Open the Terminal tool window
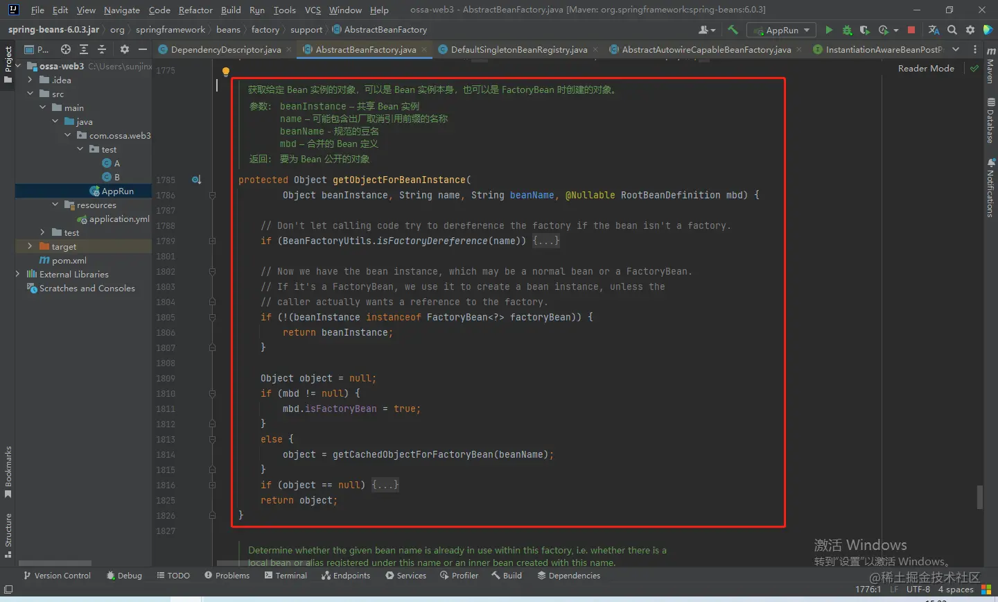The height and width of the screenshot is (602, 998). [286, 576]
